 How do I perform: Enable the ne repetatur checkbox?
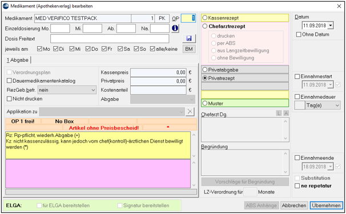297,186
